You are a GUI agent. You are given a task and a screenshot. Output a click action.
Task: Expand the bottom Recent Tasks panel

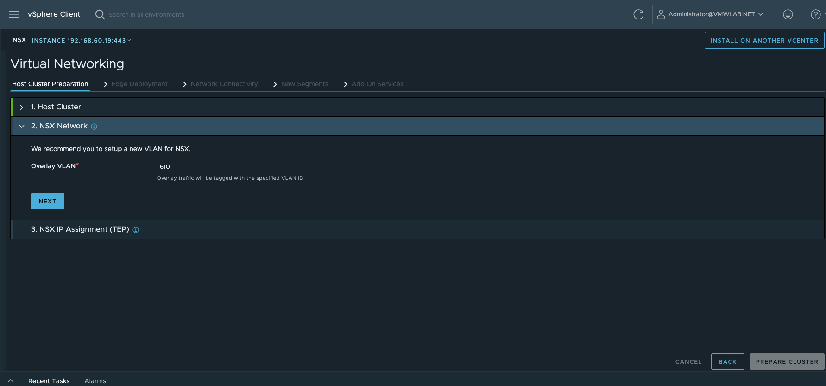click(11, 380)
